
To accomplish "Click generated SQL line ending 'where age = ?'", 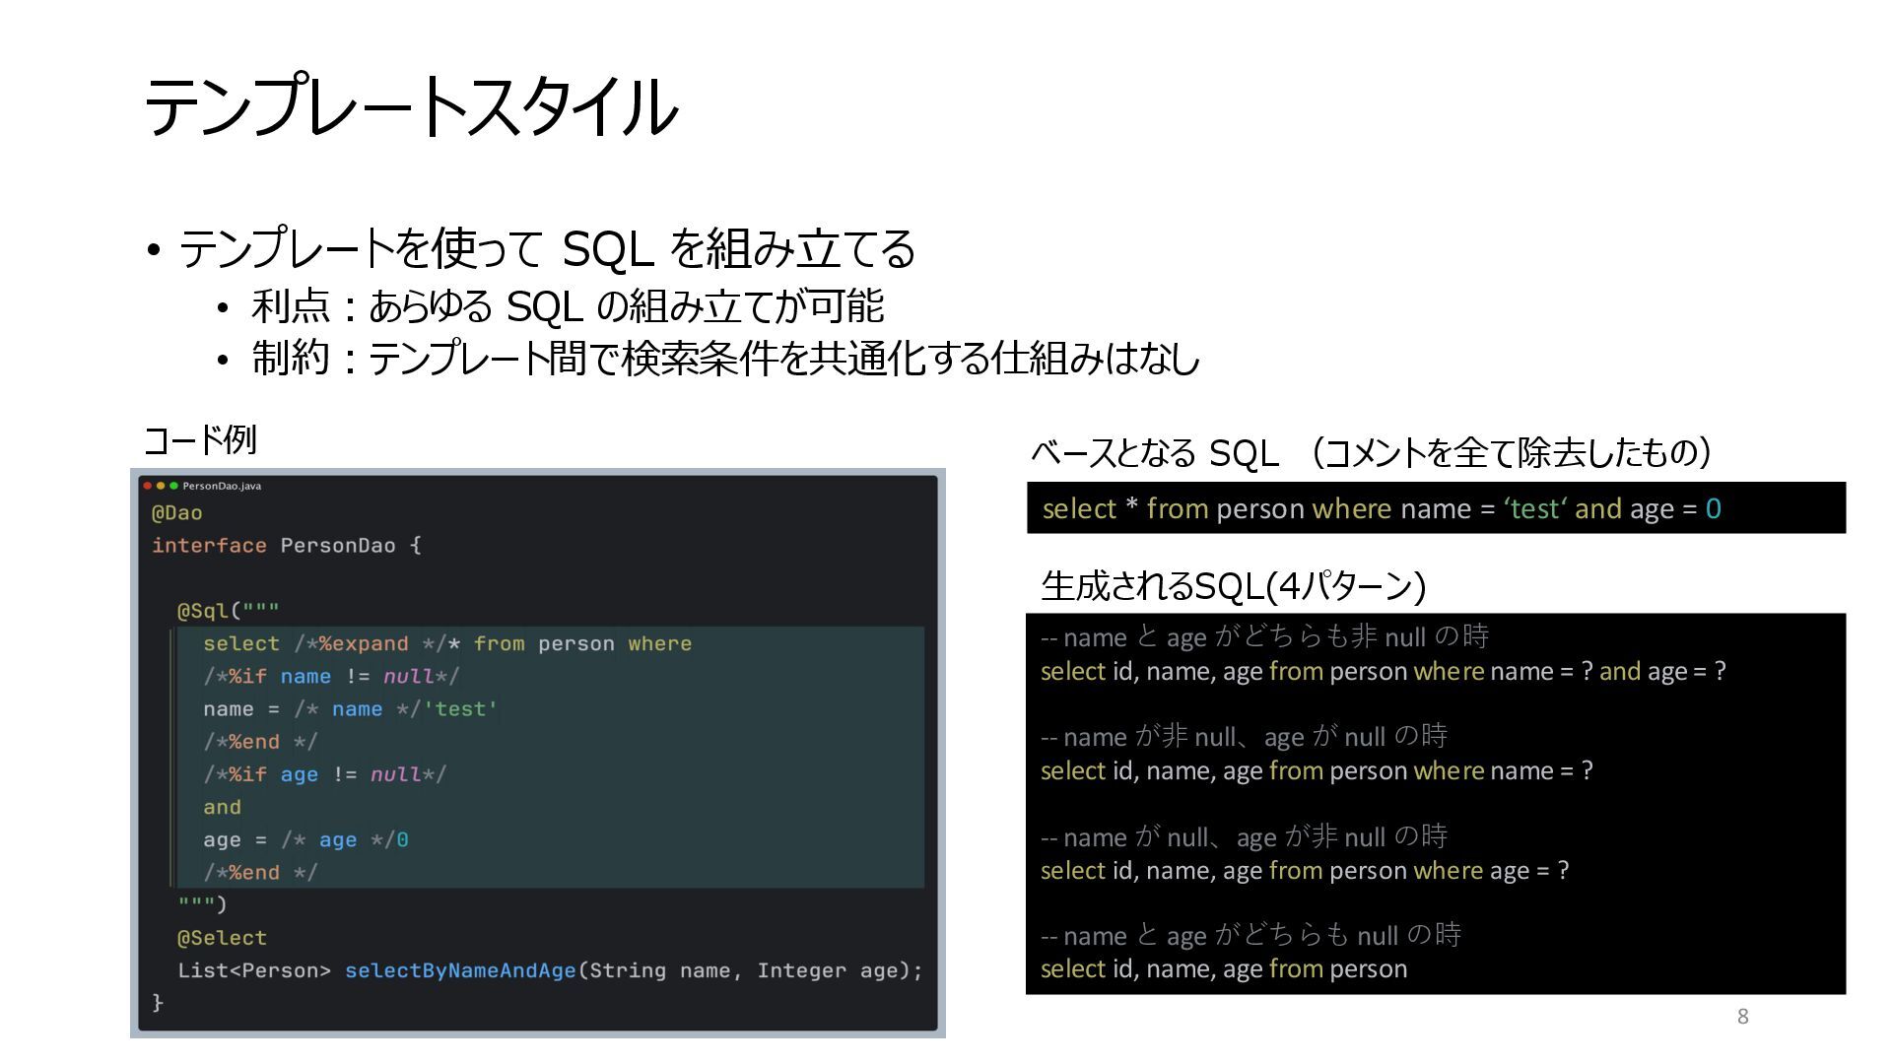I will (1305, 871).
